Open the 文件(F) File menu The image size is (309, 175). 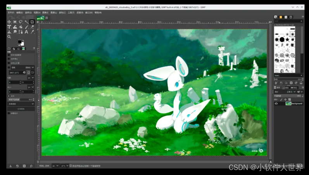(x=11, y=13)
